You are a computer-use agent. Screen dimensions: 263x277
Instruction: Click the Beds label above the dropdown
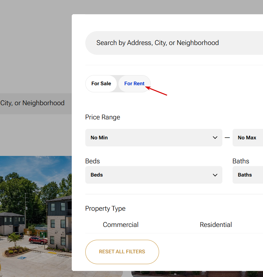(92, 161)
